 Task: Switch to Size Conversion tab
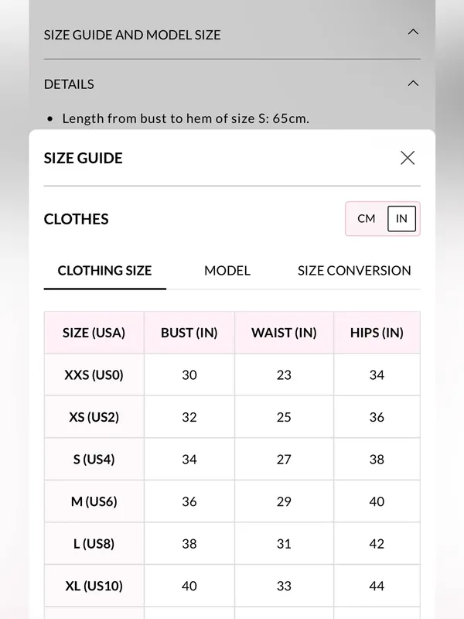coord(354,271)
